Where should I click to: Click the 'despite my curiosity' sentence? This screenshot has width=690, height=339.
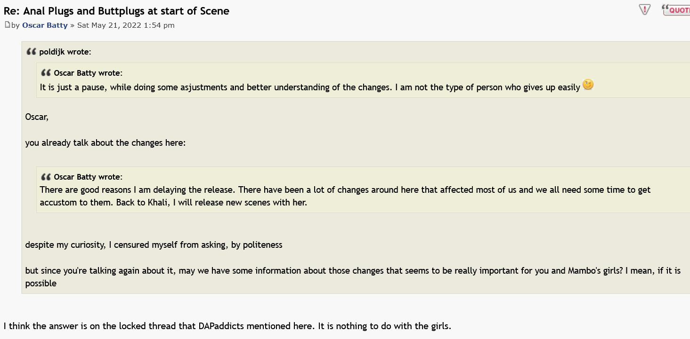pos(154,245)
